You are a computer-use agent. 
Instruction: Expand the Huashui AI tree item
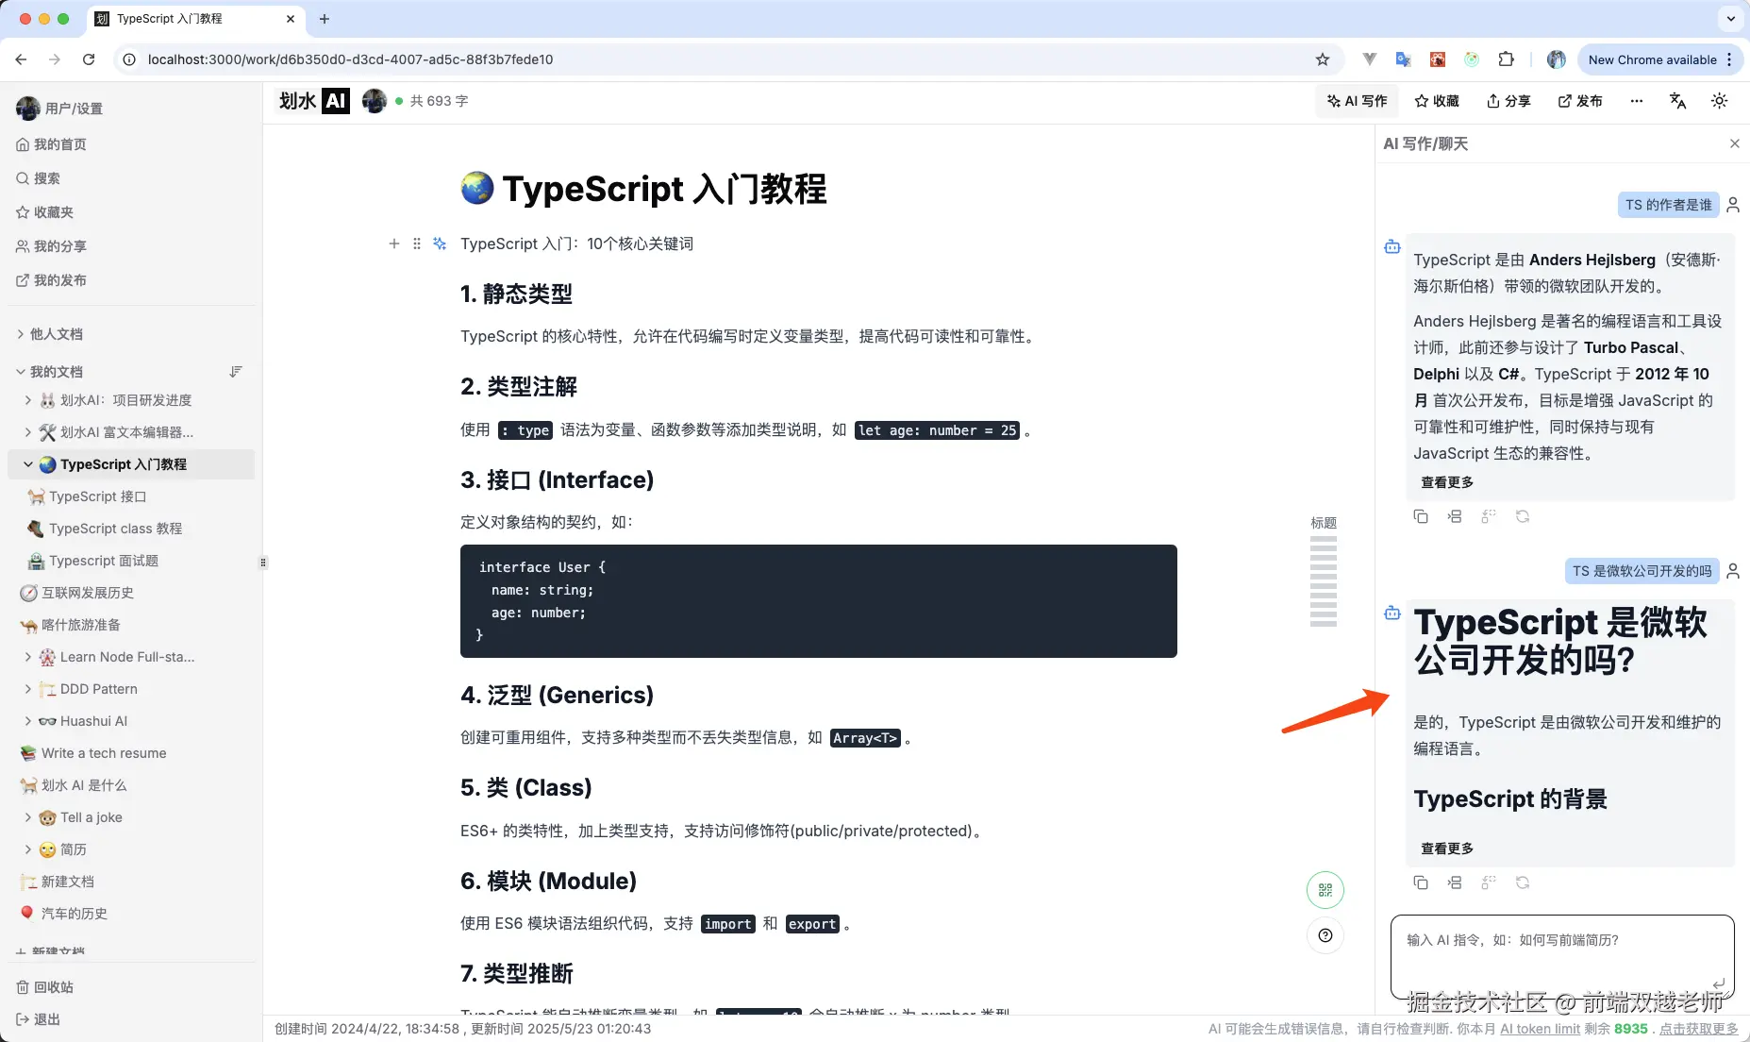click(28, 721)
